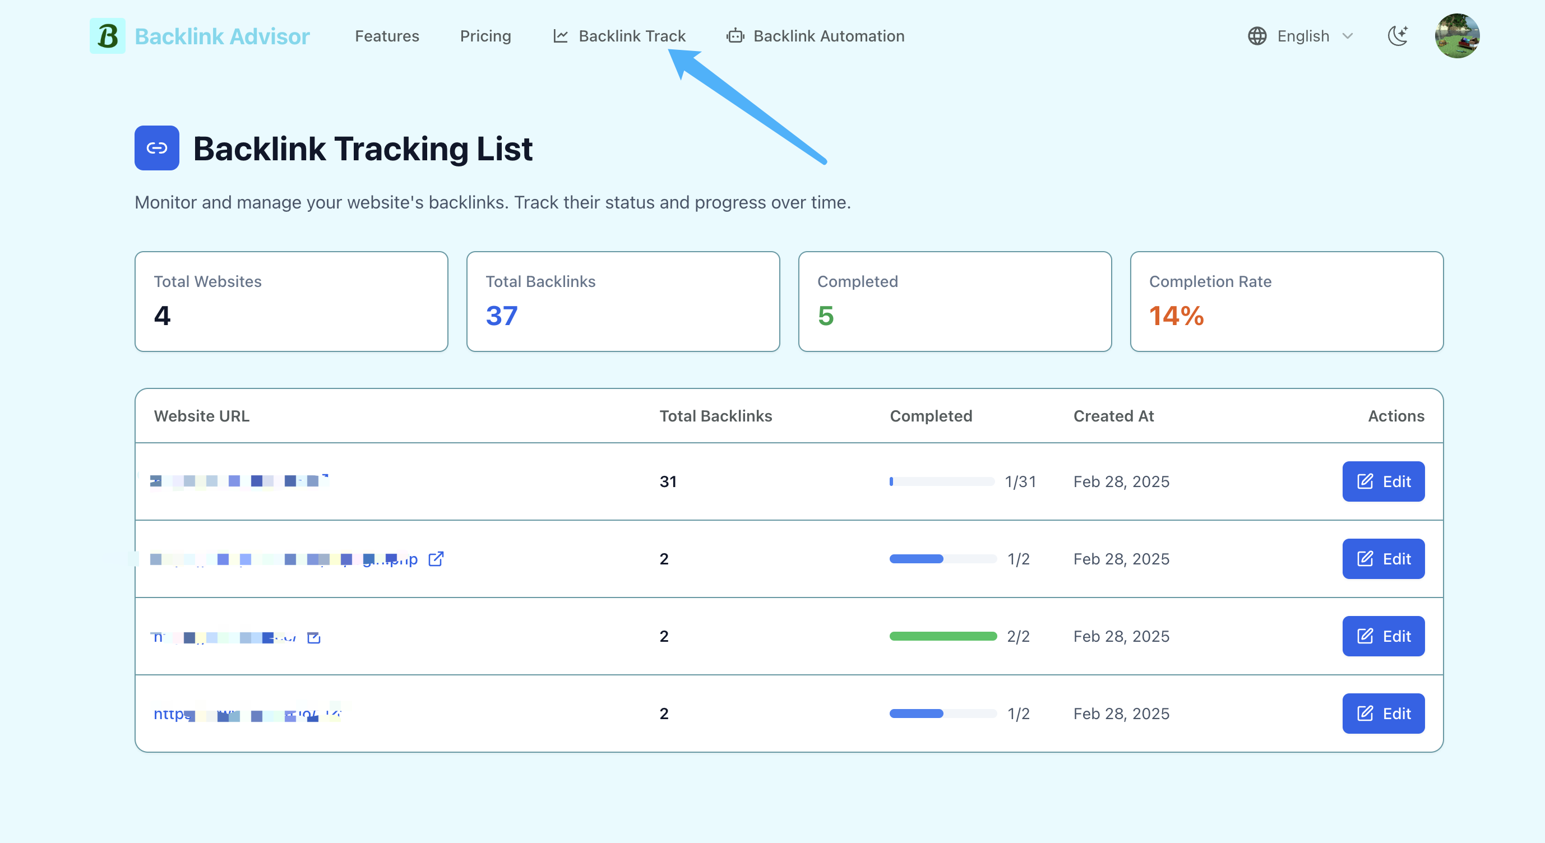
Task: Click the Backlink Advisor brand name text
Action: point(222,36)
